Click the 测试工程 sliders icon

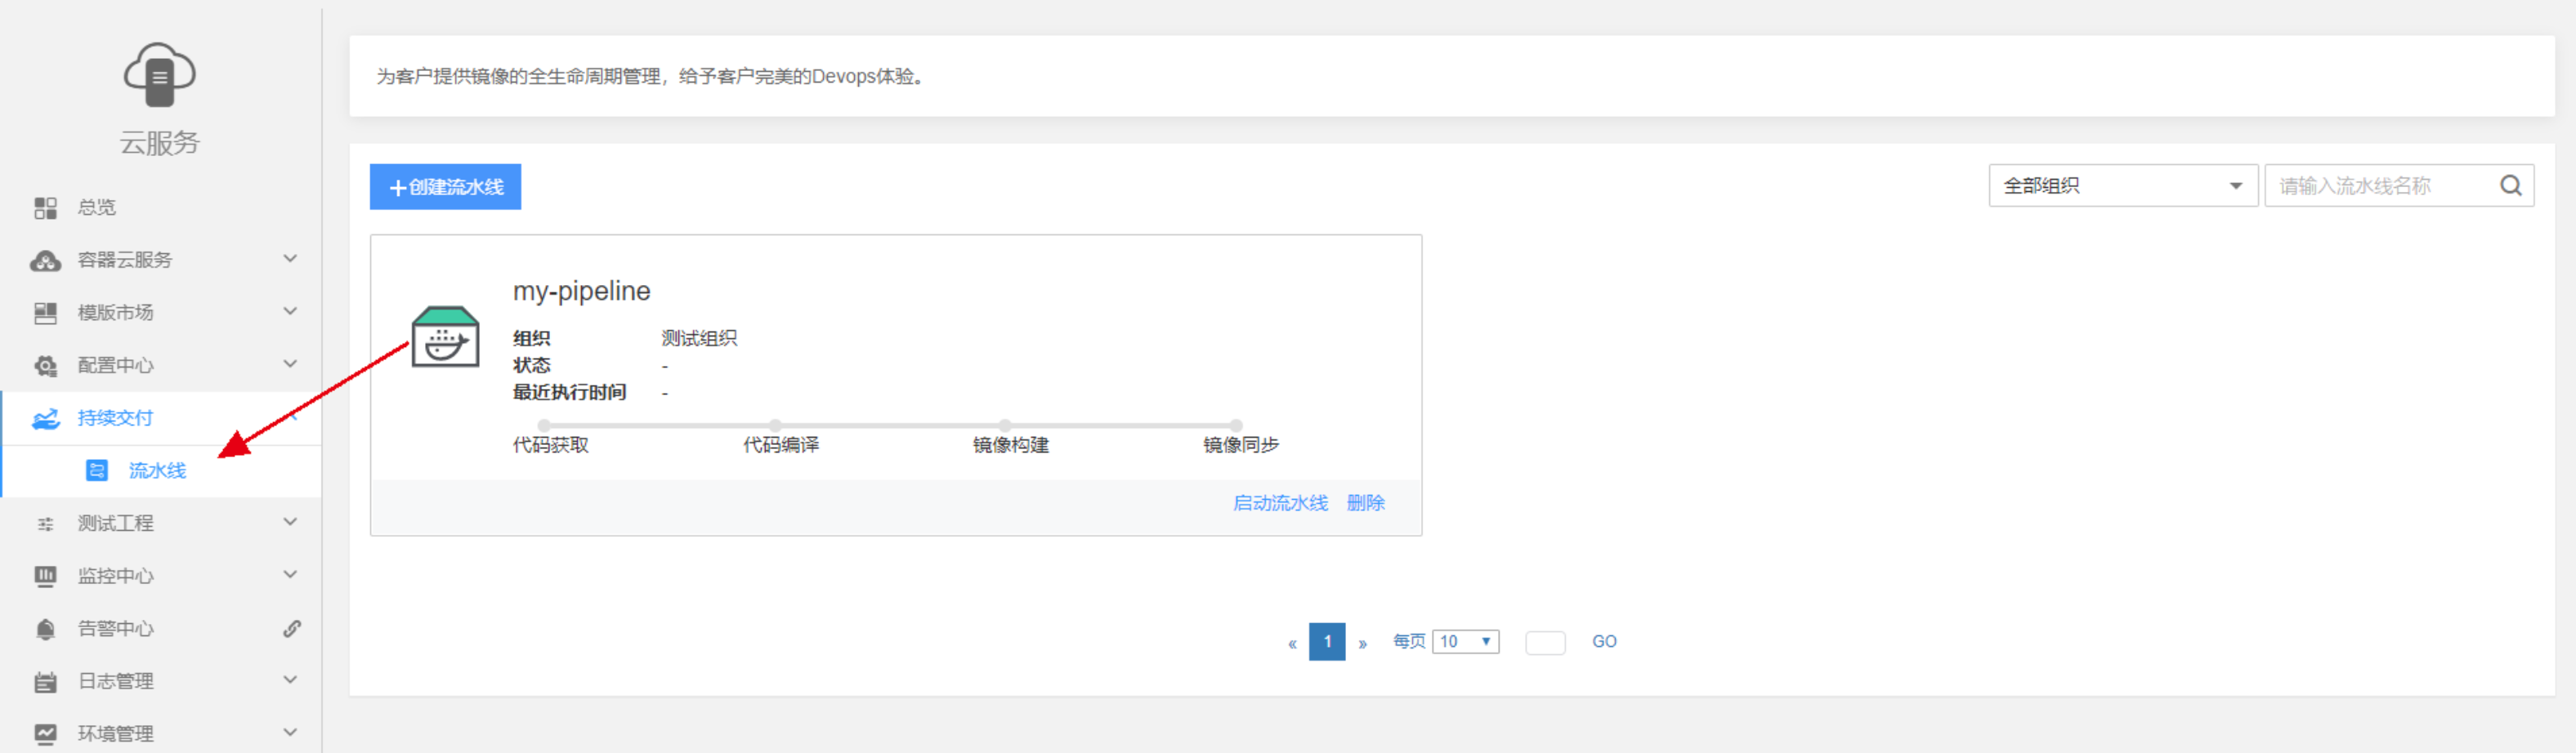pyautogui.click(x=45, y=524)
